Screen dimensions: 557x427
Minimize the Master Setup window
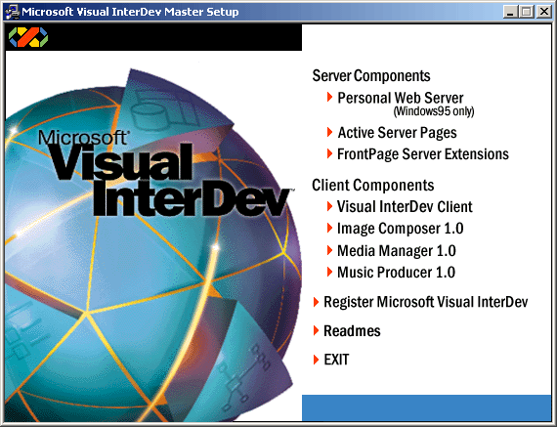(510, 12)
